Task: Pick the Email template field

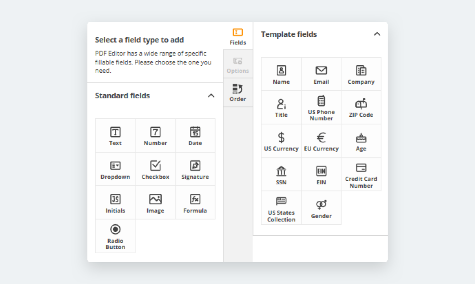Action: (x=321, y=74)
